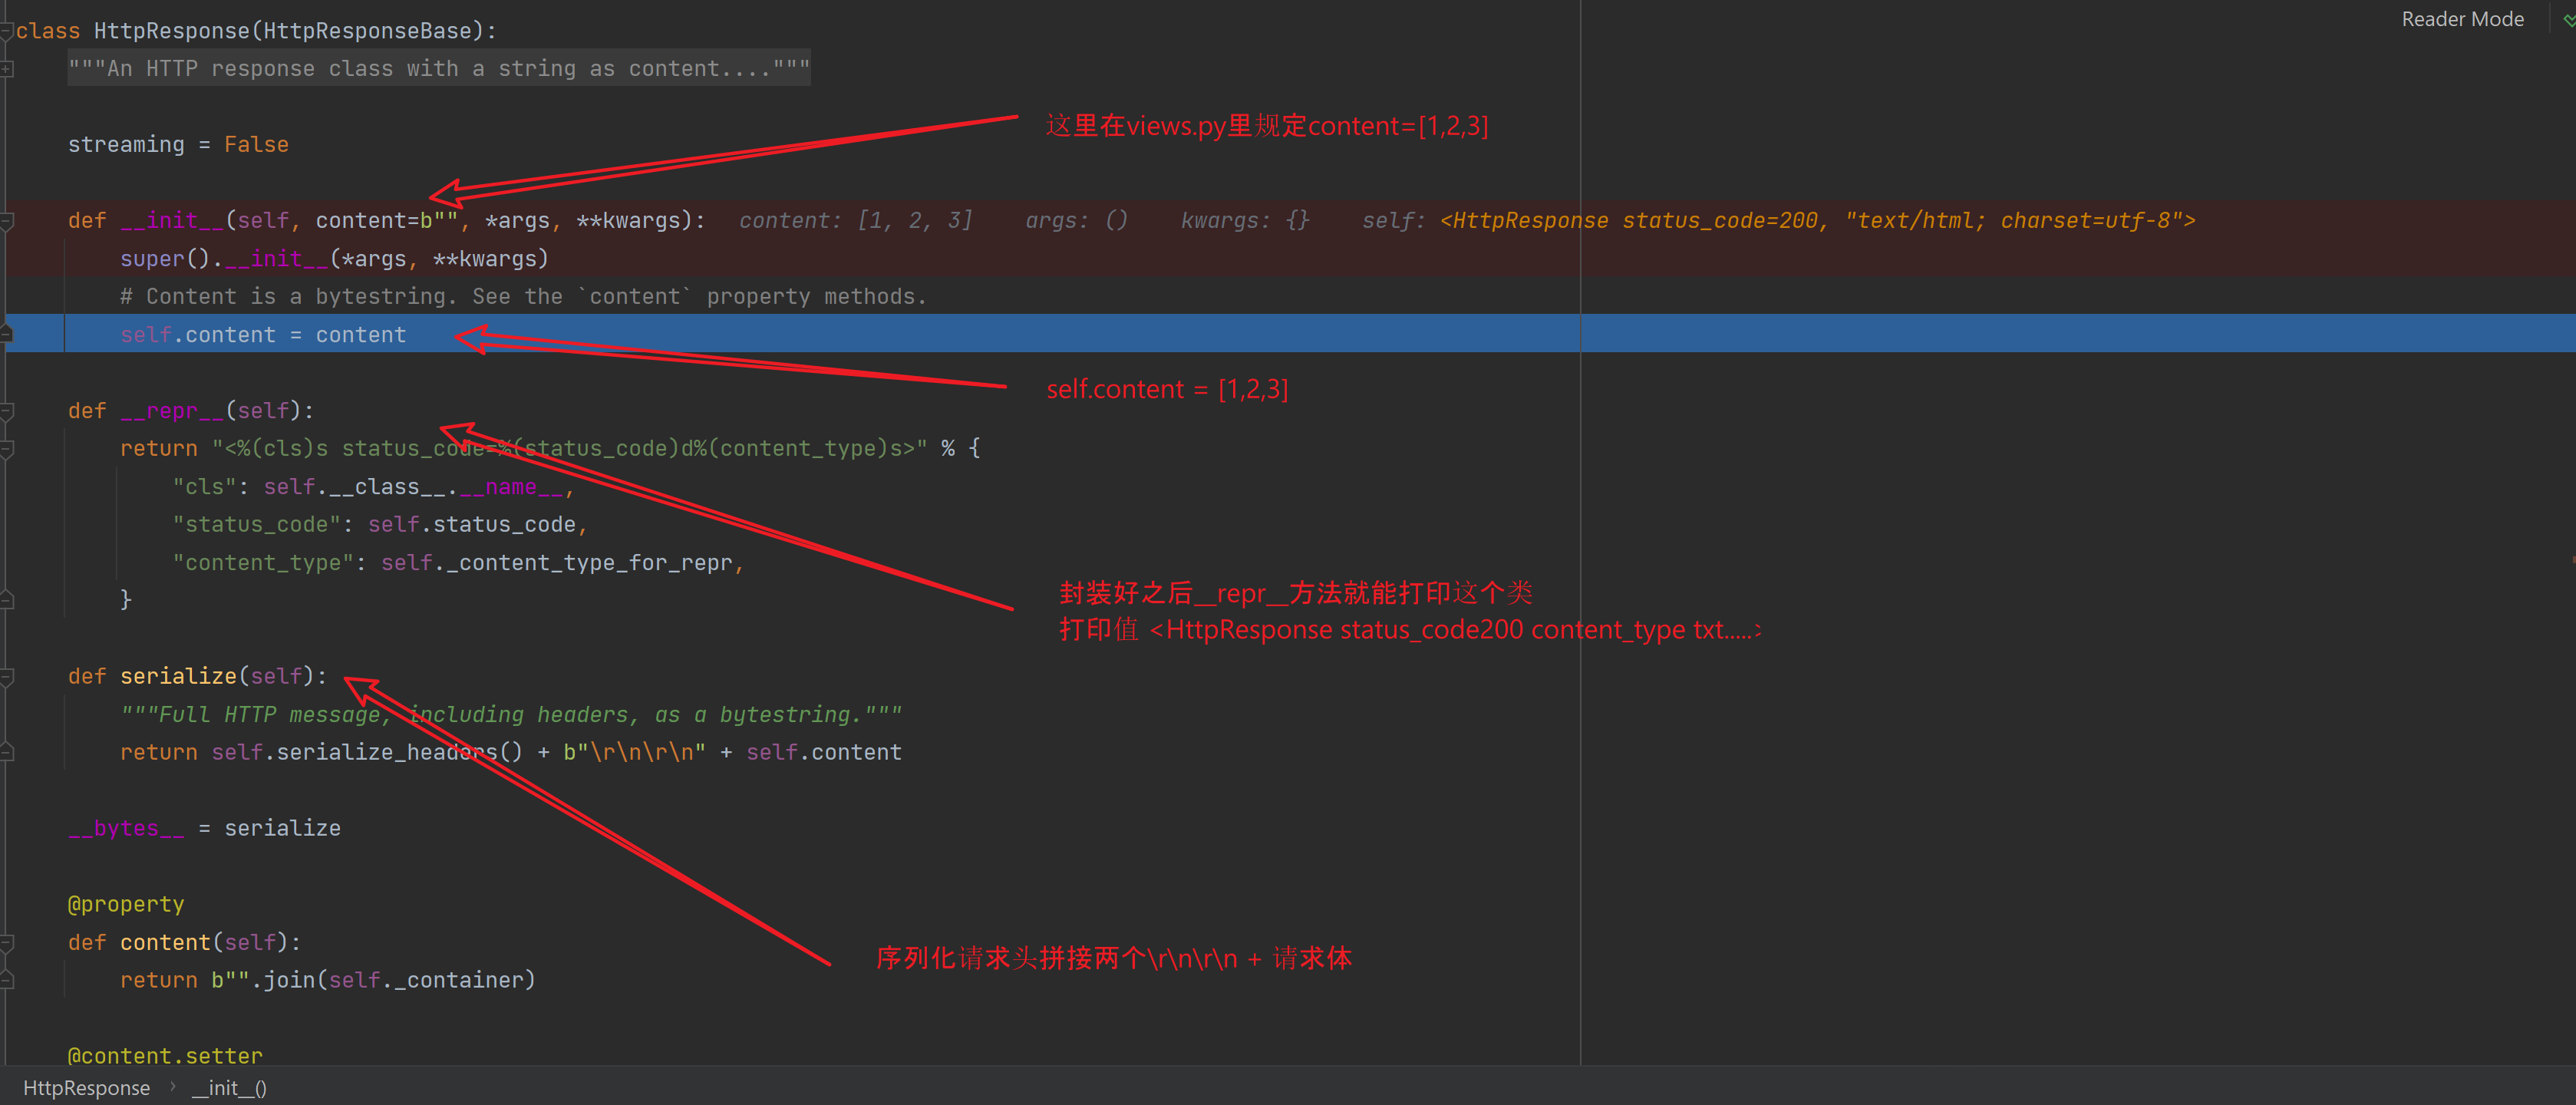Click fold marker beside return dict line
This screenshot has width=2576, height=1105.
(6, 449)
